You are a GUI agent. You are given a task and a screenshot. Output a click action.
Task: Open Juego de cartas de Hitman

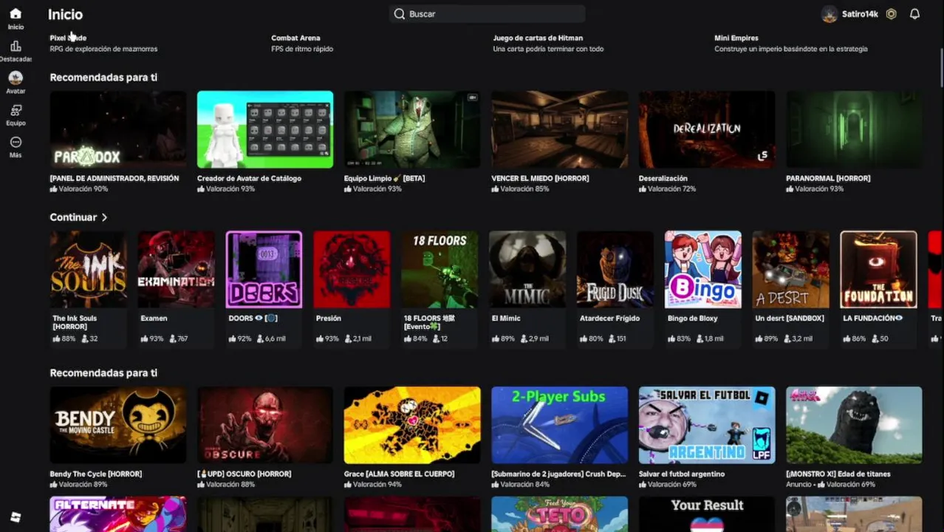coord(538,38)
